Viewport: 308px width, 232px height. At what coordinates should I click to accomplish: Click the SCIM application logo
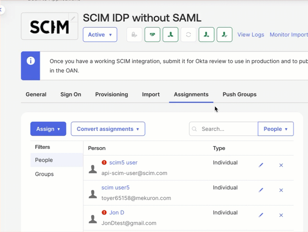click(x=49, y=27)
